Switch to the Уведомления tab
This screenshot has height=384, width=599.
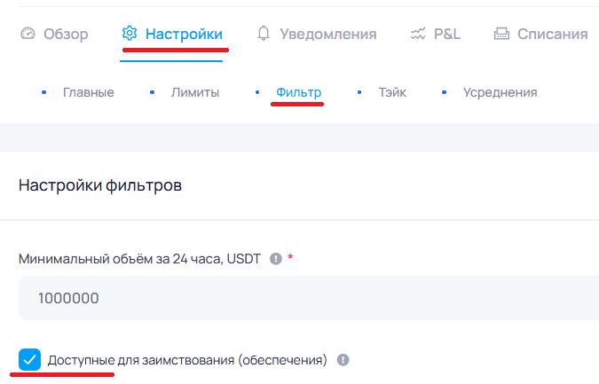[327, 34]
